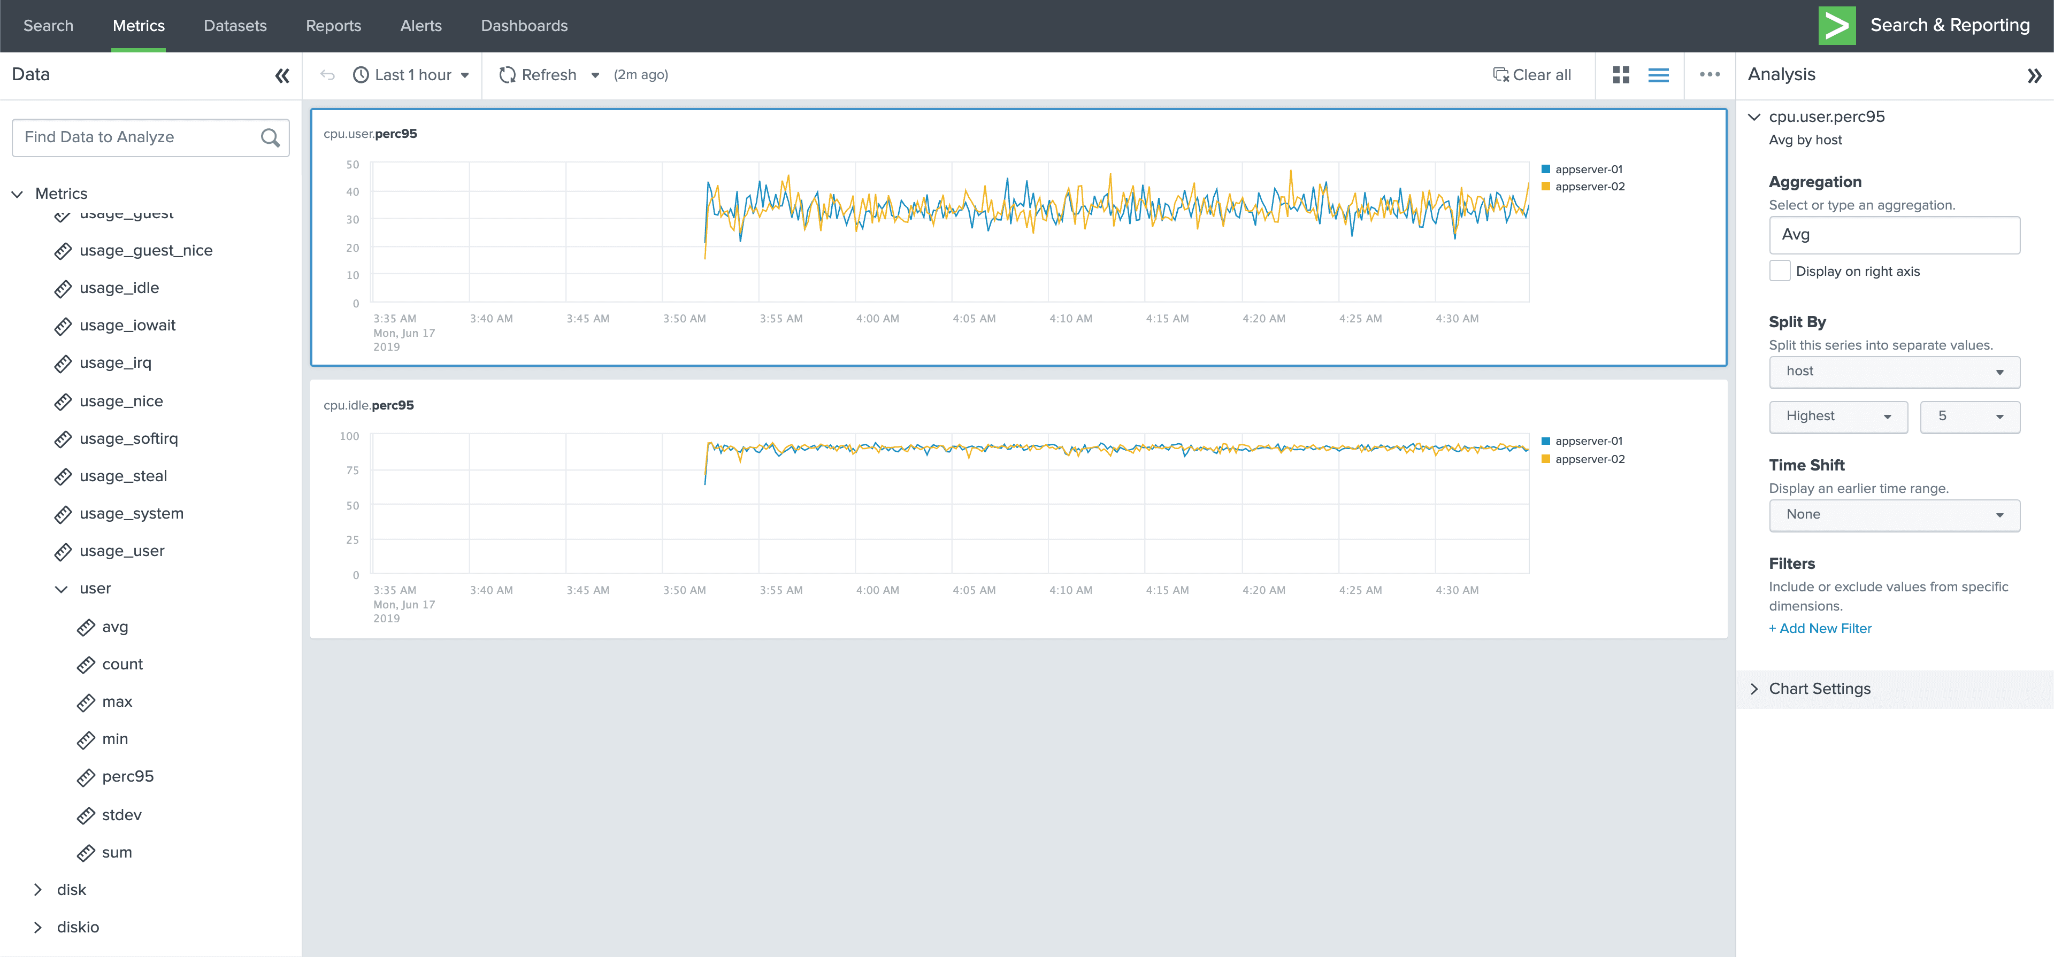Switch to list layout view icon
The image size is (2054, 957).
(x=1658, y=75)
